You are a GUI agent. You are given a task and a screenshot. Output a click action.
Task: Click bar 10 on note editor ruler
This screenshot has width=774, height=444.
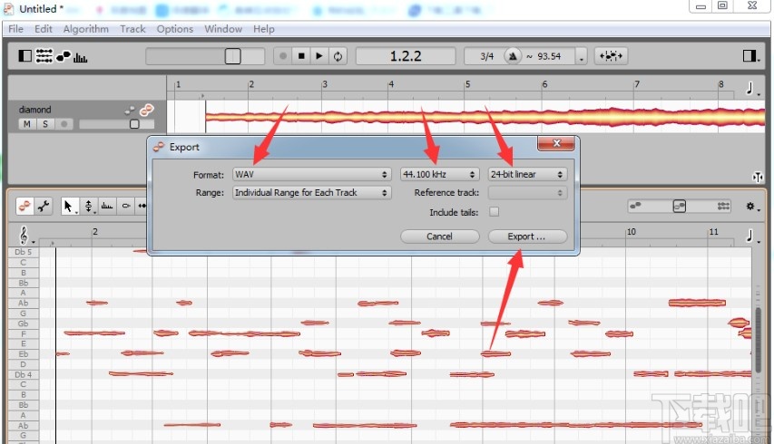pyautogui.click(x=632, y=232)
